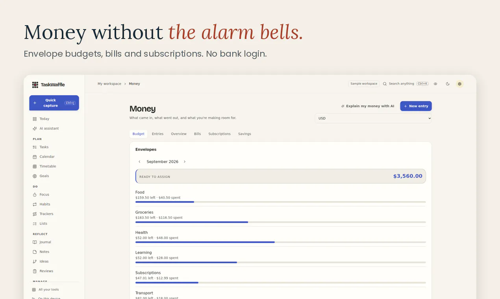Select the Calendar icon in sidebar

click(35, 157)
